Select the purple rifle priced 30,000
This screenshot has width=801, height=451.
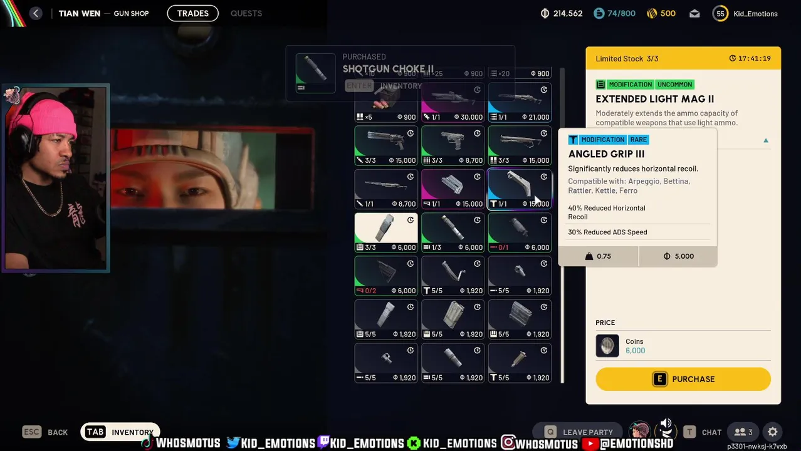(453, 103)
